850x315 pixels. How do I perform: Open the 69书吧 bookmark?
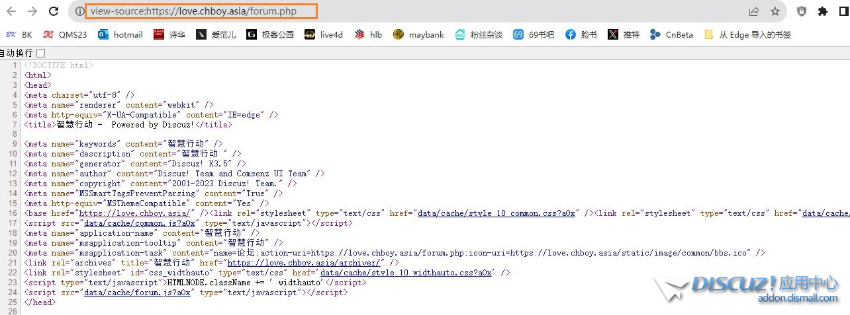[x=534, y=34]
